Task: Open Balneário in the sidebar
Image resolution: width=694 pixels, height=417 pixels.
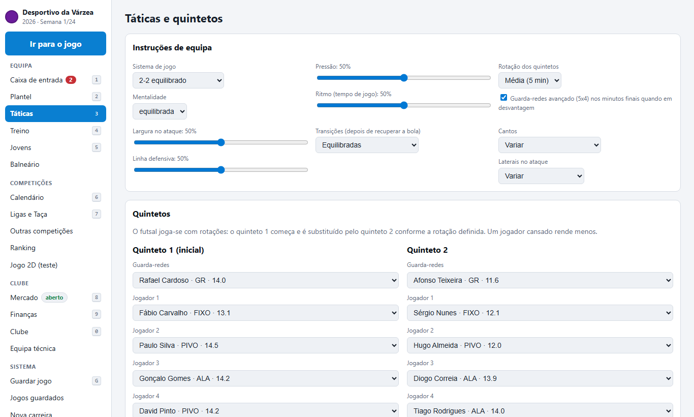Action: (x=55, y=164)
